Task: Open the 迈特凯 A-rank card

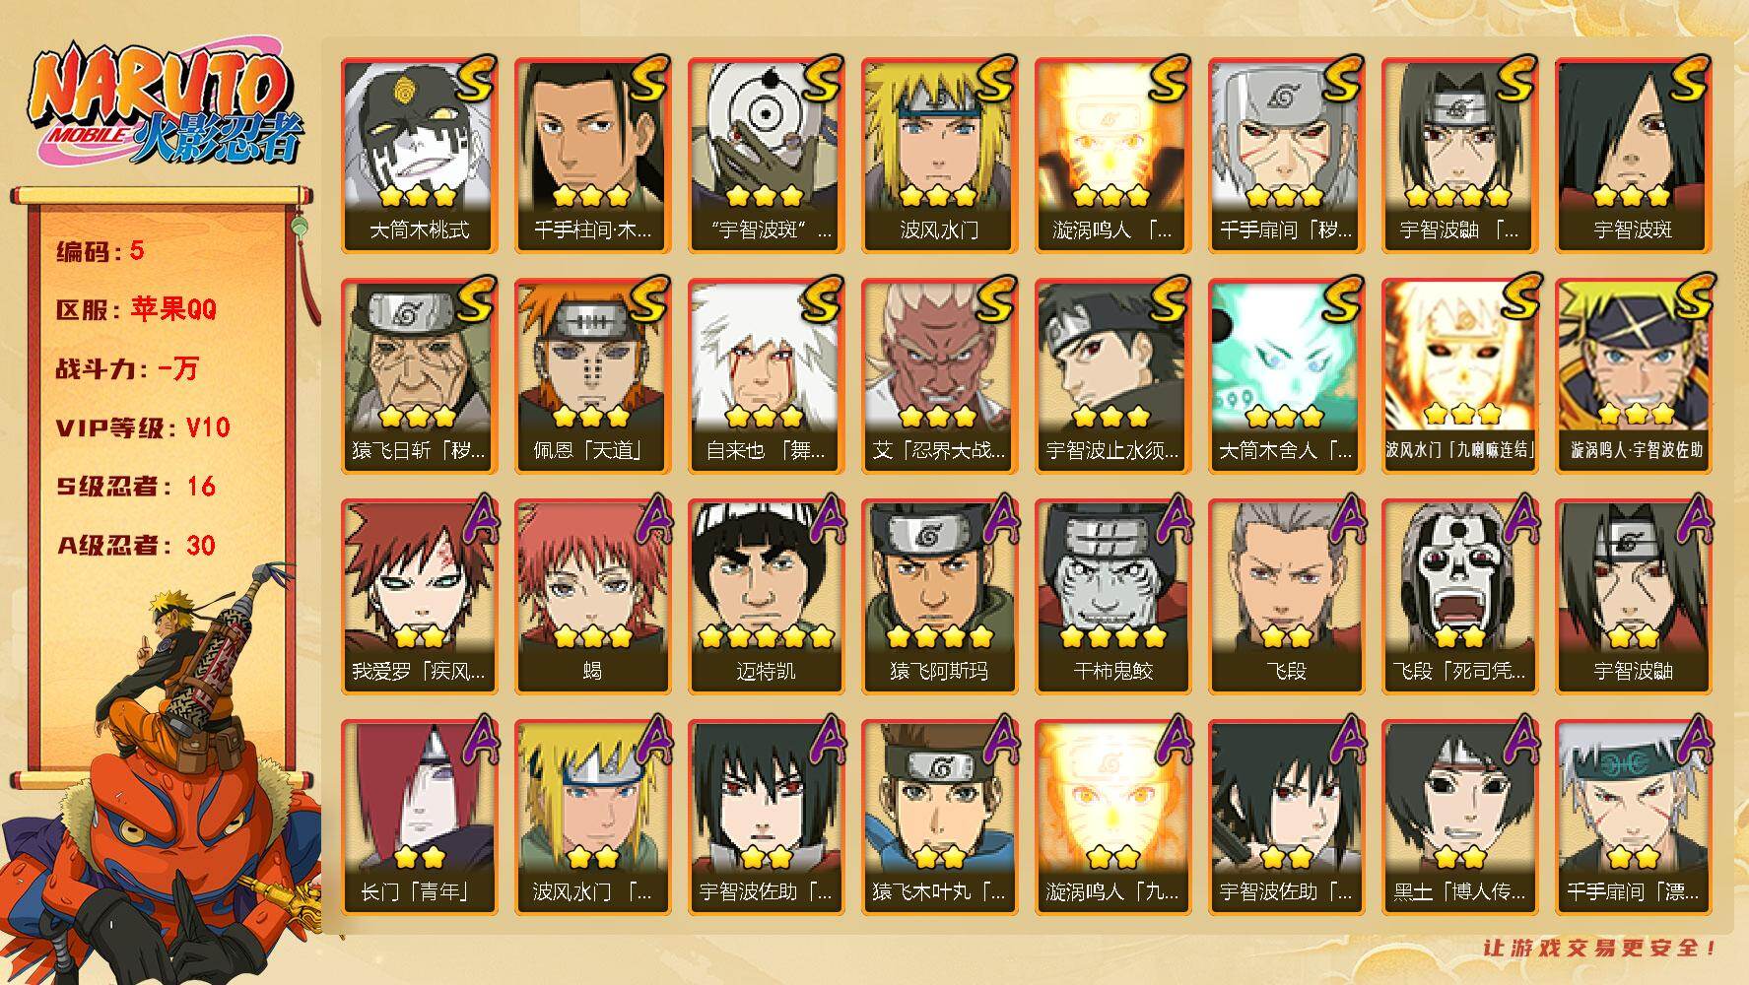Action: click(766, 596)
